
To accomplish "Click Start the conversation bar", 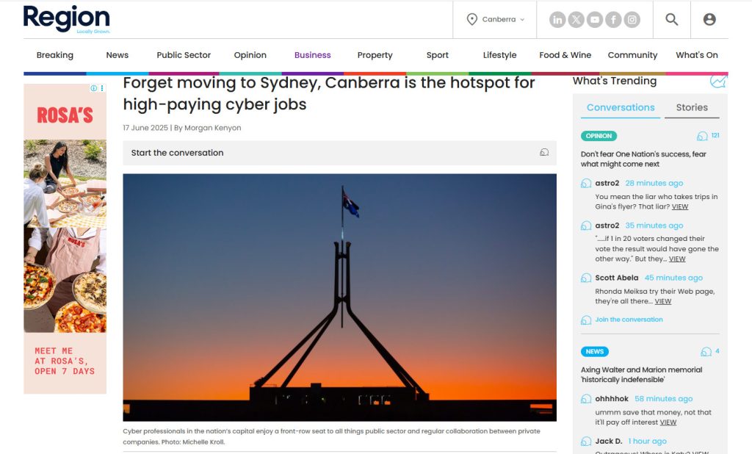I will coord(339,153).
